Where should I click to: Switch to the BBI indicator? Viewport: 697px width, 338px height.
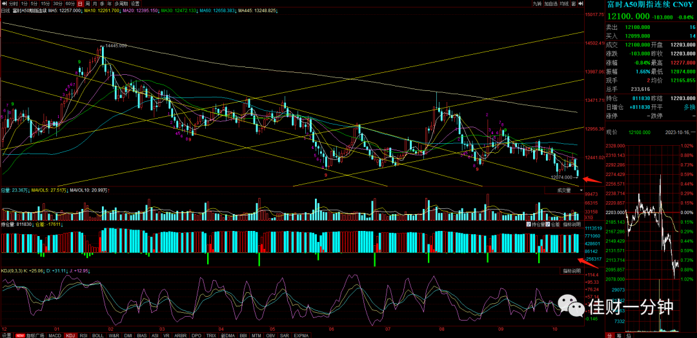tap(243, 335)
